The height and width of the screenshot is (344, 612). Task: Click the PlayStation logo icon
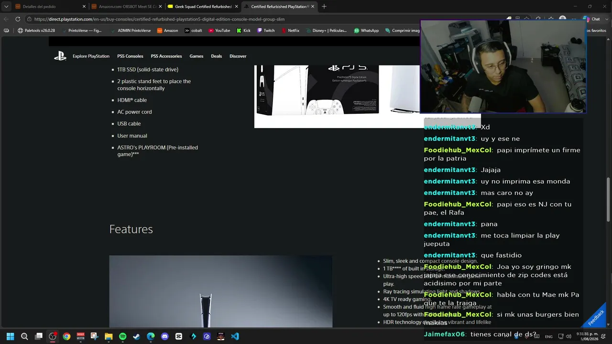(60, 56)
